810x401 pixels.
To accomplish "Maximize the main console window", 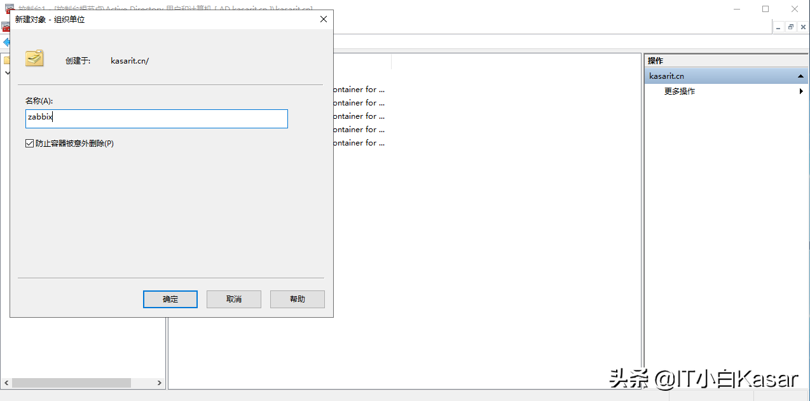I will click(765, 9).
